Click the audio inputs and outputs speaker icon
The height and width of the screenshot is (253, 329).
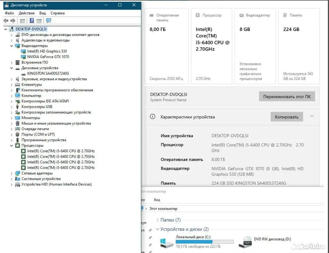[18, 40]
